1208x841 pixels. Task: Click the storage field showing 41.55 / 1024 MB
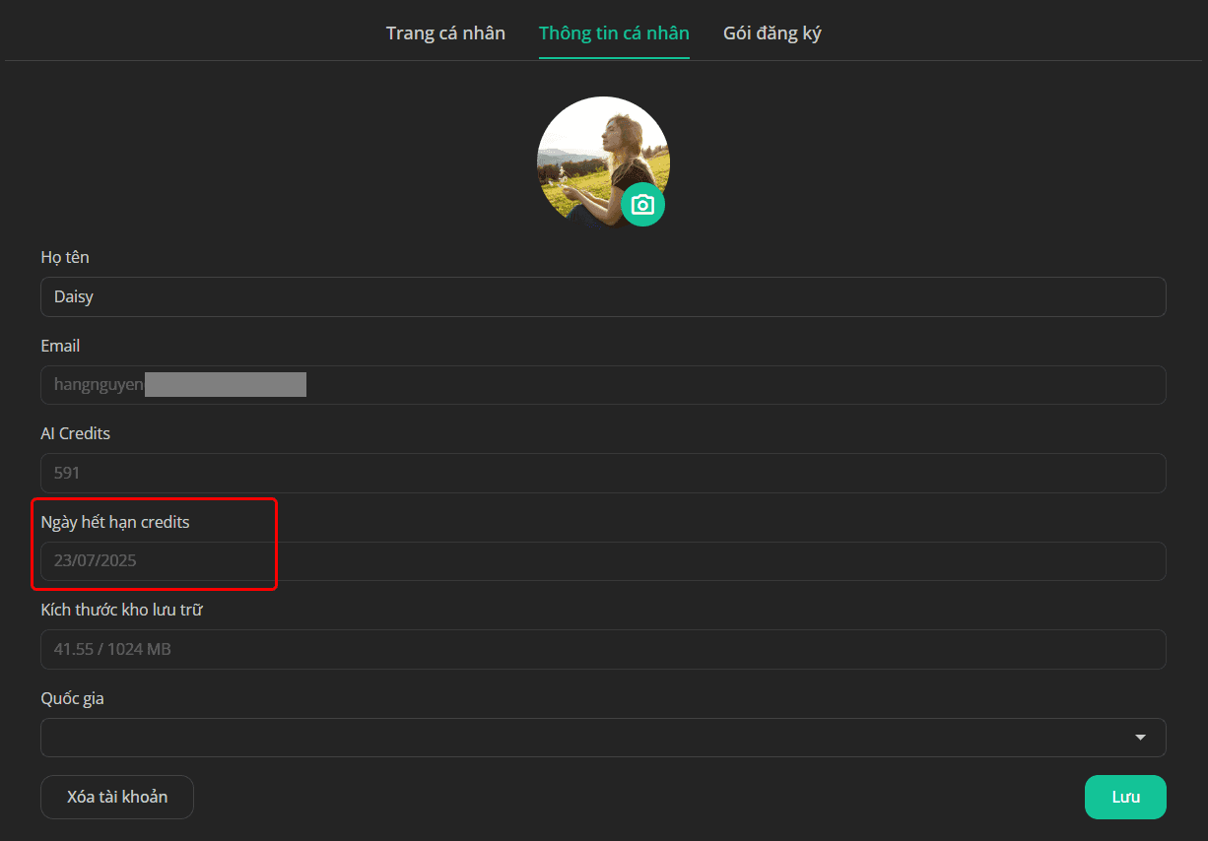point(603,650)
